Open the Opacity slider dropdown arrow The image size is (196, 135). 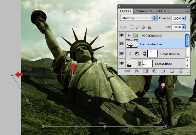(x=184, y=18)
